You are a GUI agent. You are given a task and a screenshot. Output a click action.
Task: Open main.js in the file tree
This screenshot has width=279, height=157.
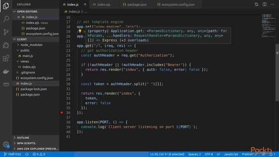click(36, 56)
